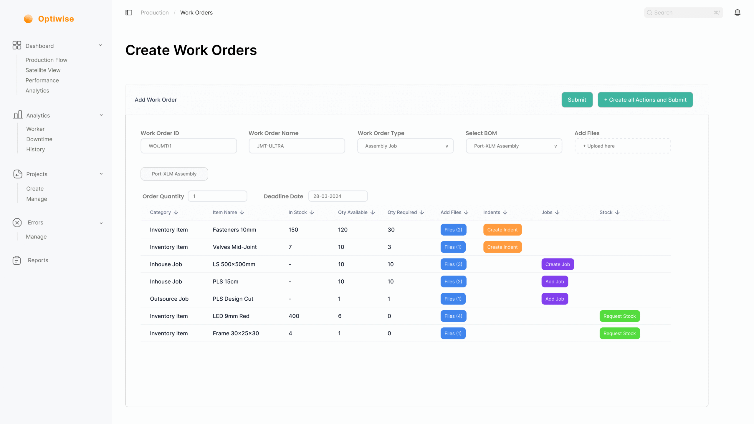754x424 pixels.
Task: Click the Dashboard grid icon
Action: click(17, 45)
